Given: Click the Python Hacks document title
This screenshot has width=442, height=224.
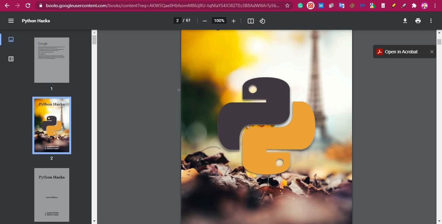Looking at the screenshot, I should pyautogui.click(x=36, y=21).
